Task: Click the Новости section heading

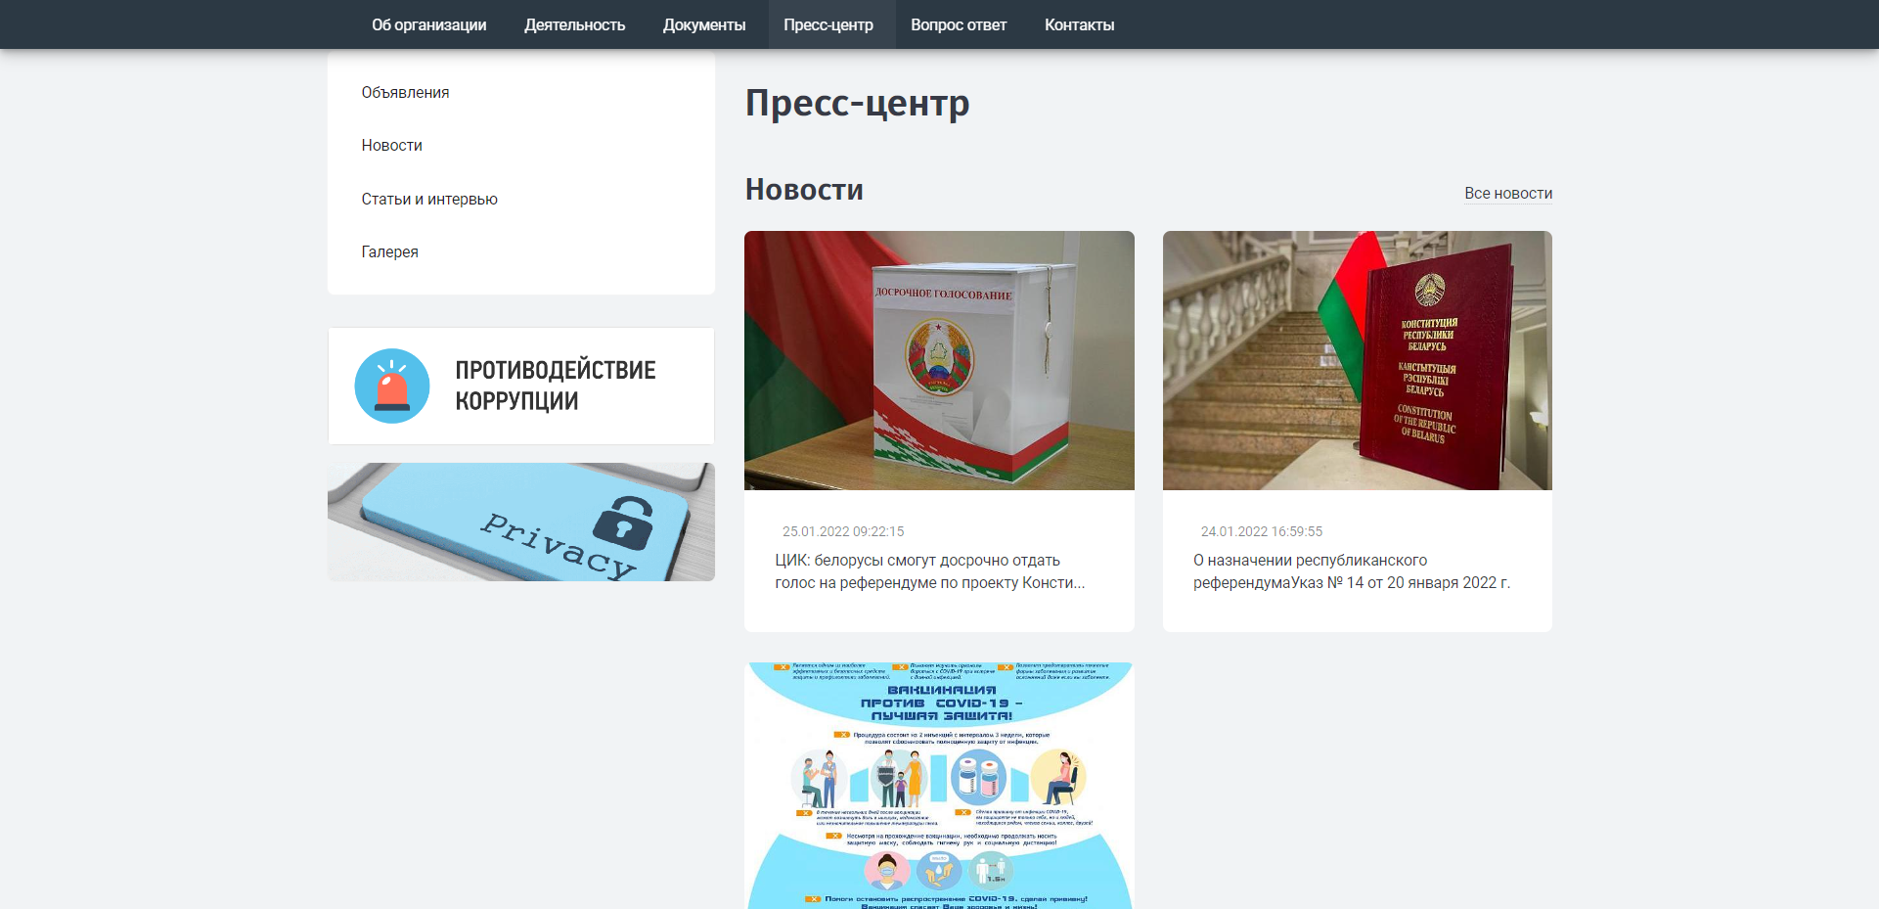Action: [804, 189]
